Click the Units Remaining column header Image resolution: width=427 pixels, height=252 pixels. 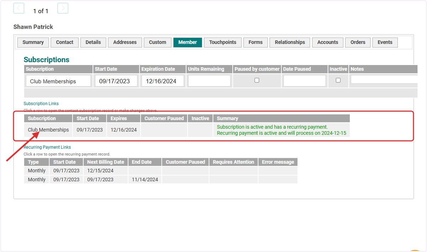209,69
